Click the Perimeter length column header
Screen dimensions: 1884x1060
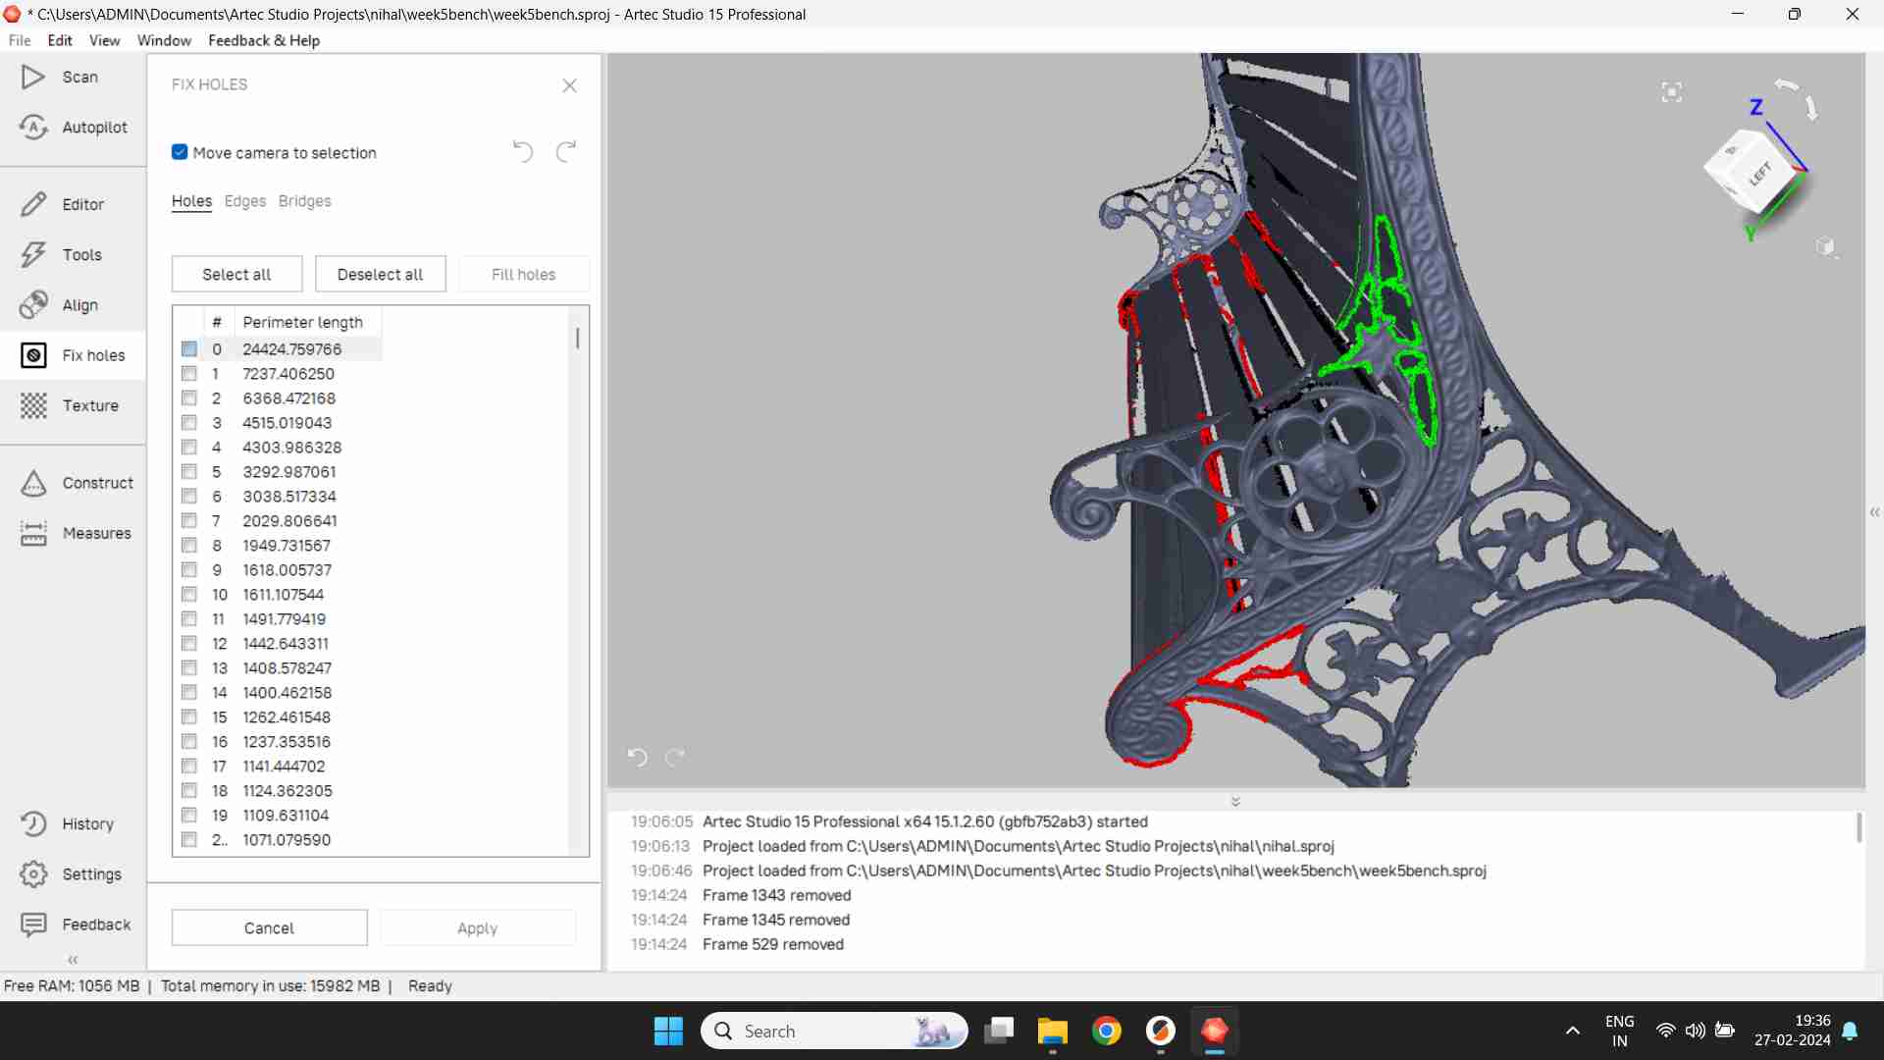pyautogui.click(x=302, y=322)
